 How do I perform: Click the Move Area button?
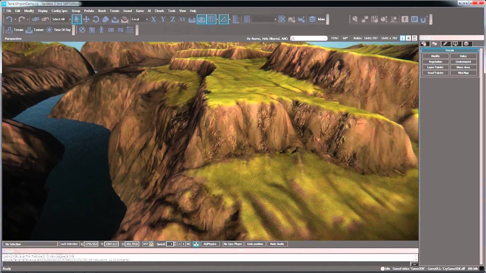[x=463, y=67]
